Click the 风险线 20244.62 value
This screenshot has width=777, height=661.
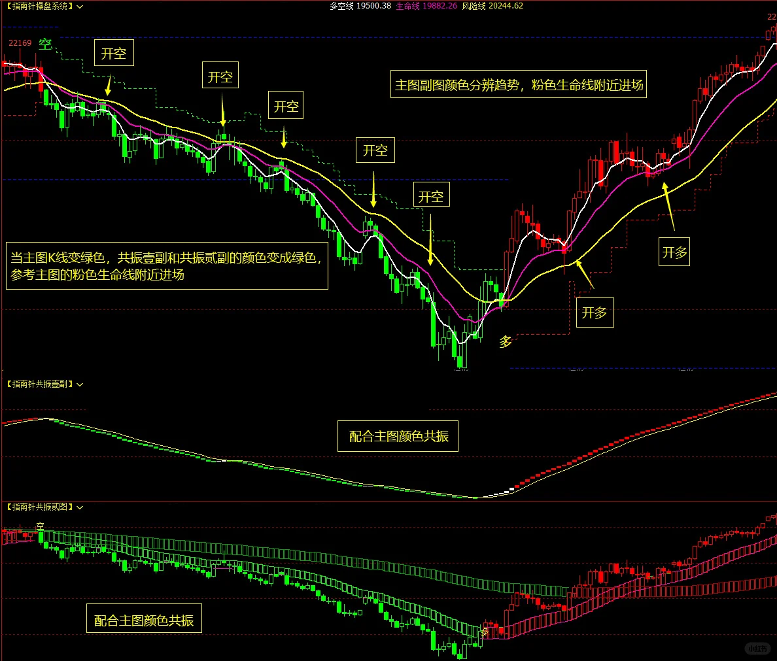(492, 6)
